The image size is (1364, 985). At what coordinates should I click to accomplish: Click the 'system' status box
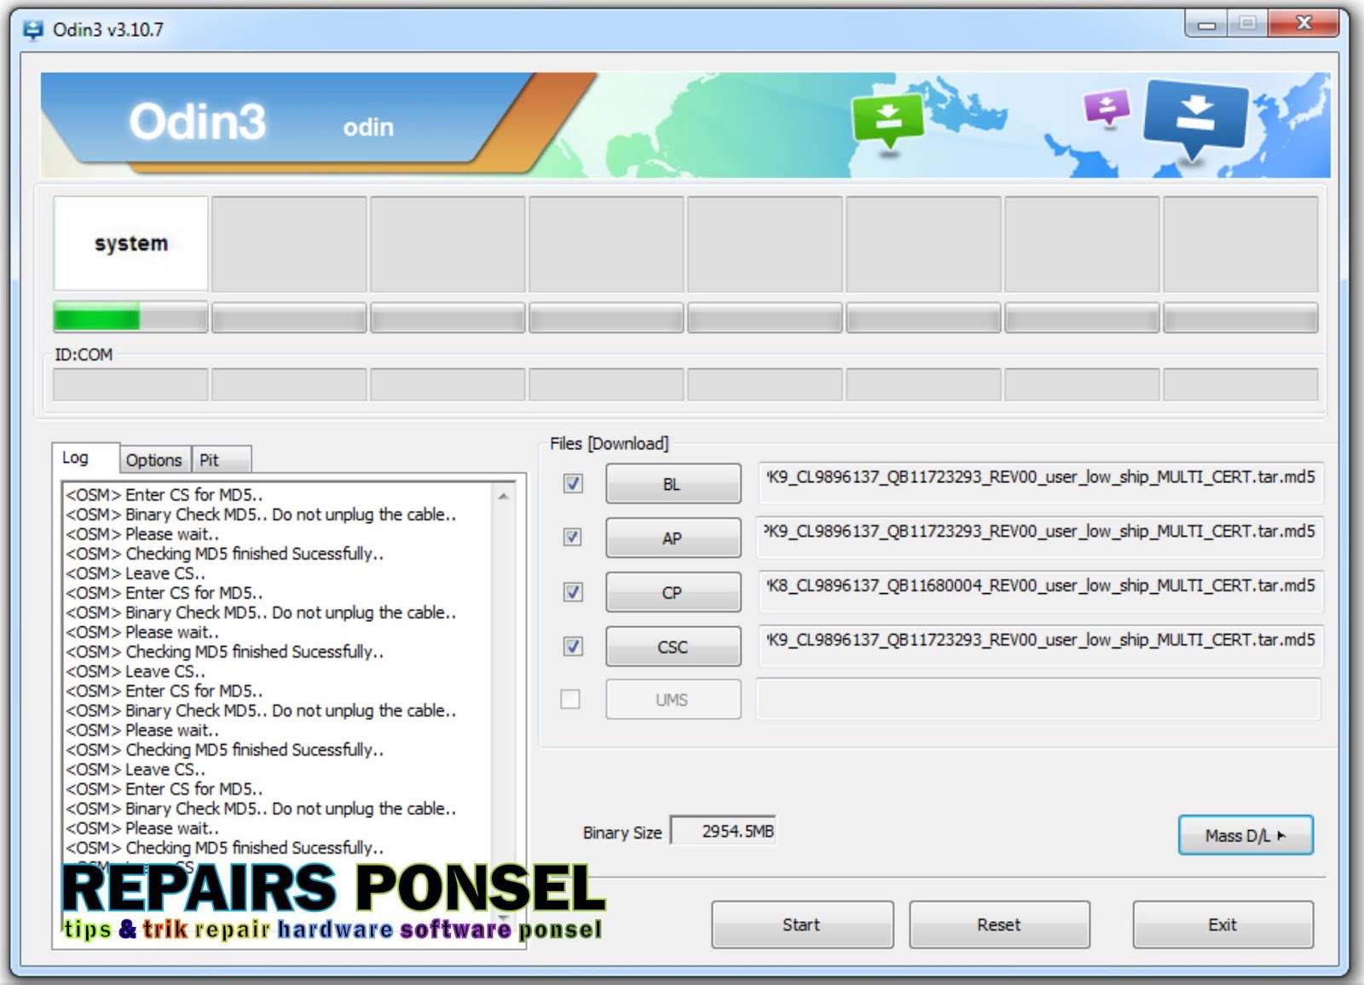point(130,244)
